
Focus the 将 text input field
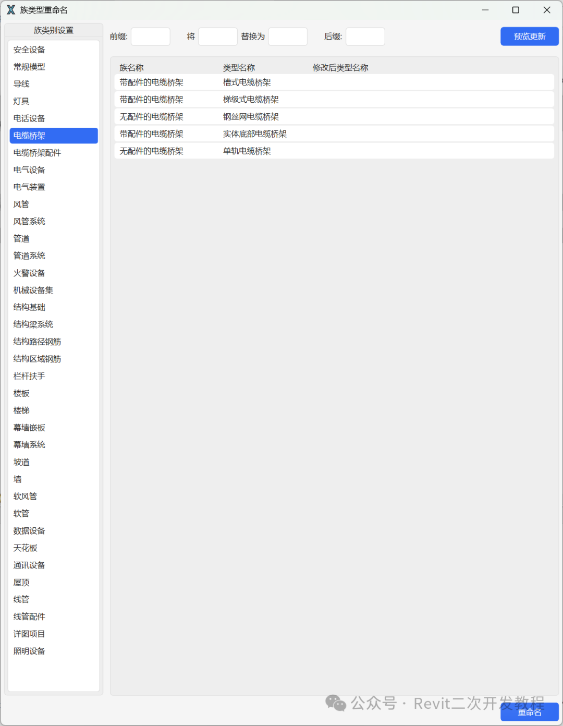218,37
